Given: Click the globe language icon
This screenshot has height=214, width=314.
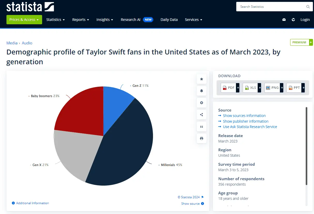Looking at the screenshot, I should pyautogui.click(x=293, y=20).
